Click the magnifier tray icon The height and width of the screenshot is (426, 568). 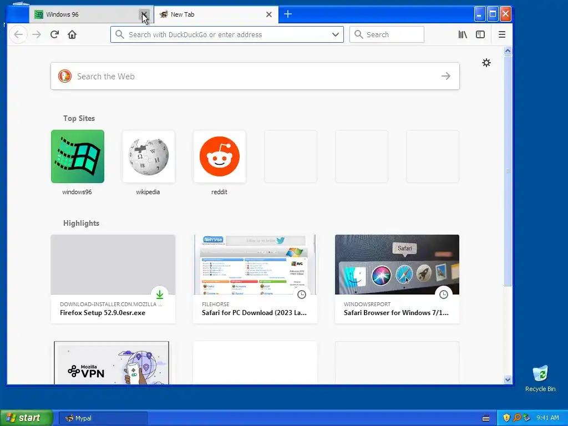click(x=517, y=418)
